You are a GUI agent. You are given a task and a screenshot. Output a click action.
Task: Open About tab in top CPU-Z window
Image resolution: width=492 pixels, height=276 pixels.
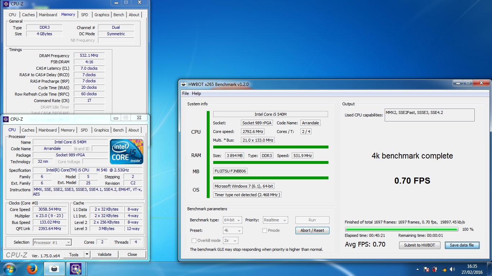[134, 15]
